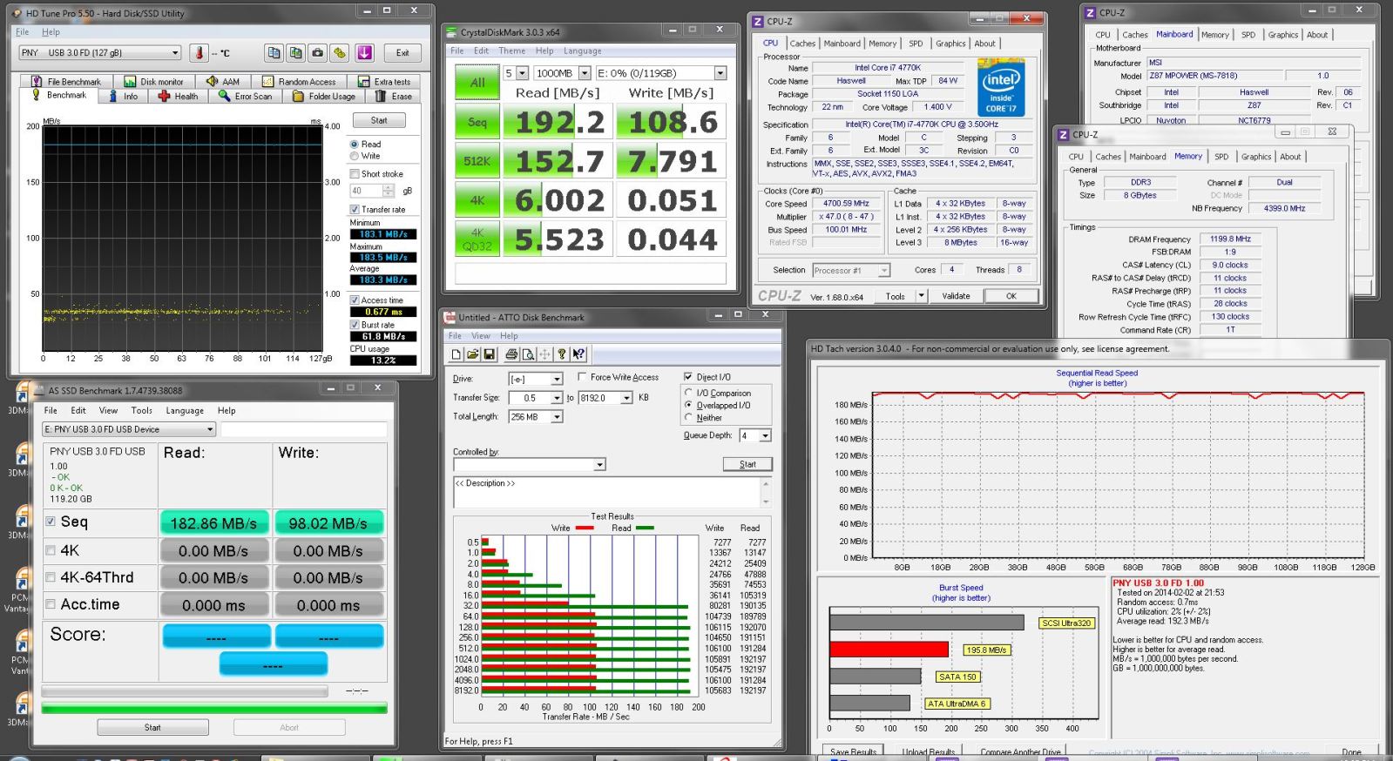Open file with ATTO folder icon

pos(473,354)
